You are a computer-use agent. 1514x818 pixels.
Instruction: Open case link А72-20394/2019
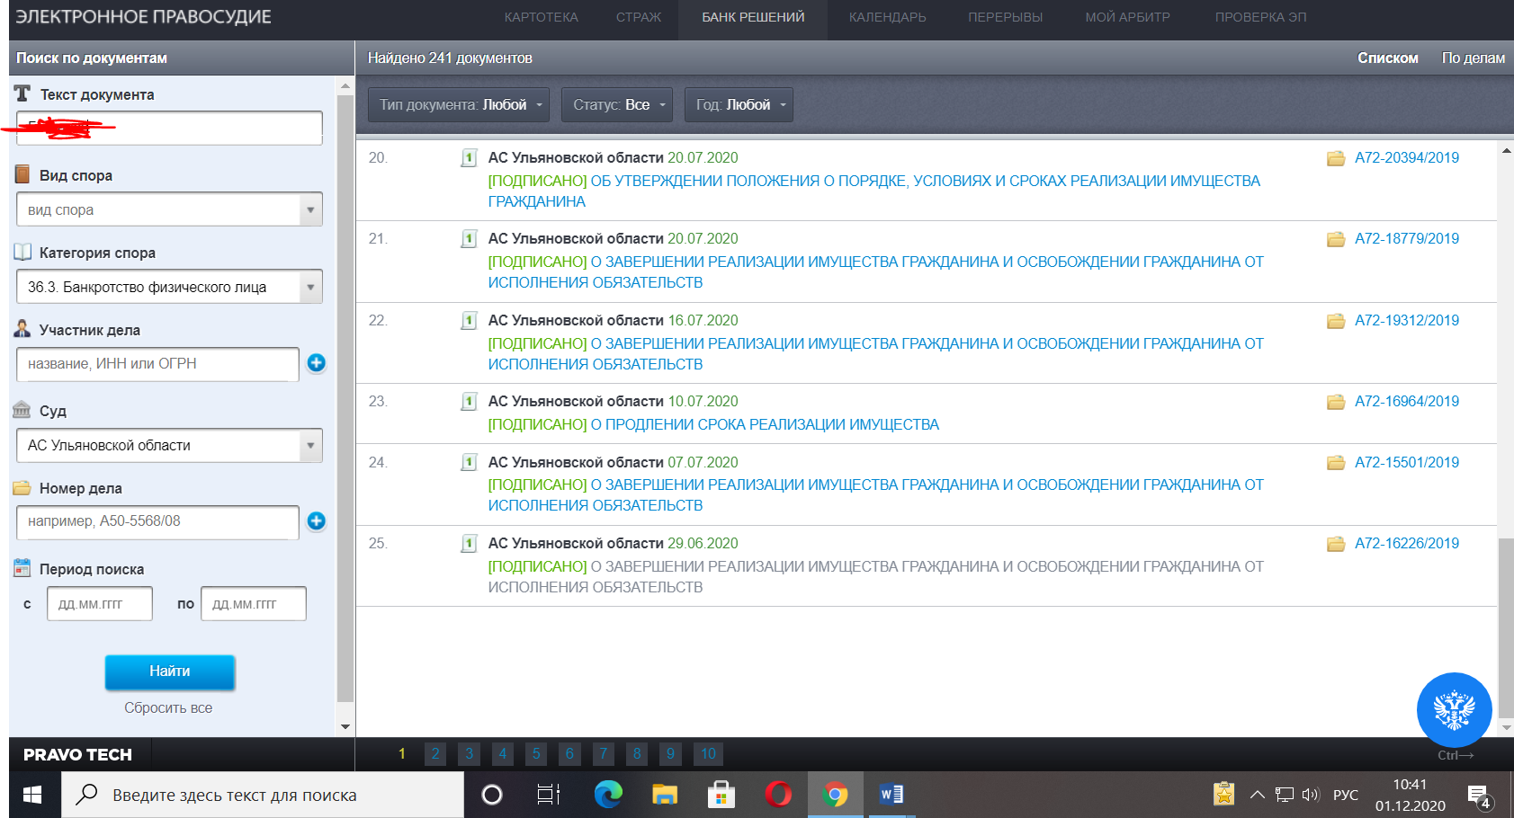tap(1407, 158)
